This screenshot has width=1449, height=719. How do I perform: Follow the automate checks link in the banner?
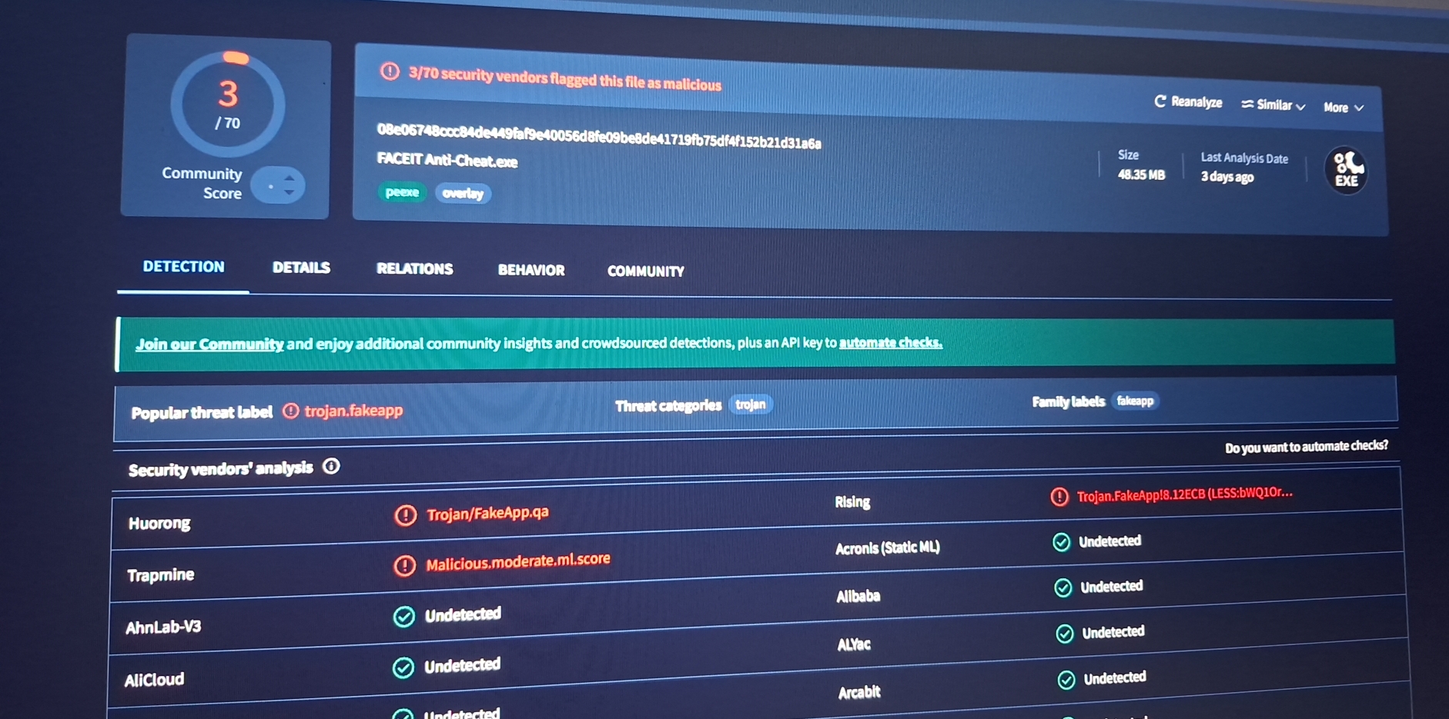(x=891, y=343)
